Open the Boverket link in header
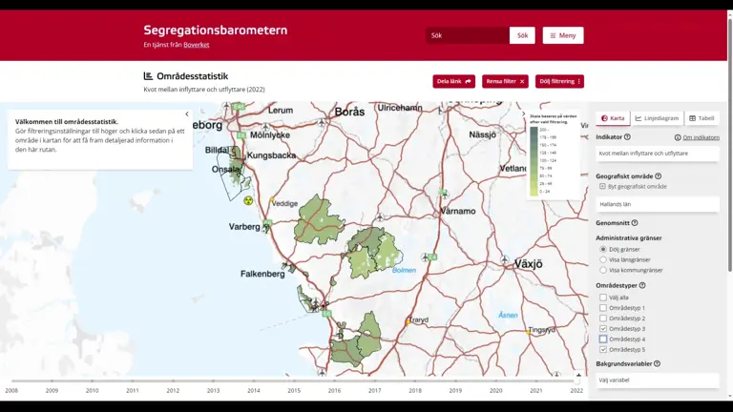The image size is (733, 412). (197, 45)
